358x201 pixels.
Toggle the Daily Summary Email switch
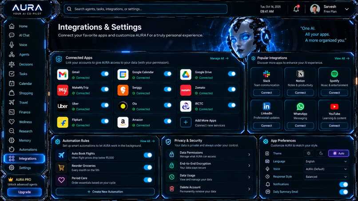point(344,192)
